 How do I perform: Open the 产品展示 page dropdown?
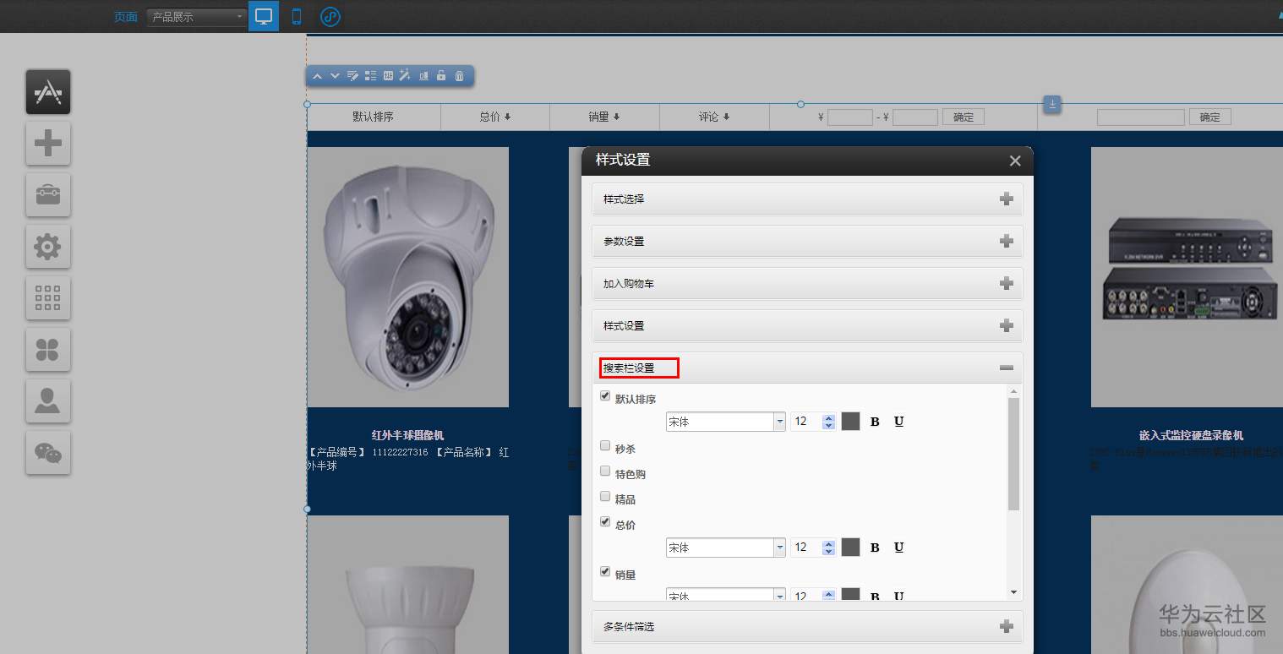coord(196,17)
